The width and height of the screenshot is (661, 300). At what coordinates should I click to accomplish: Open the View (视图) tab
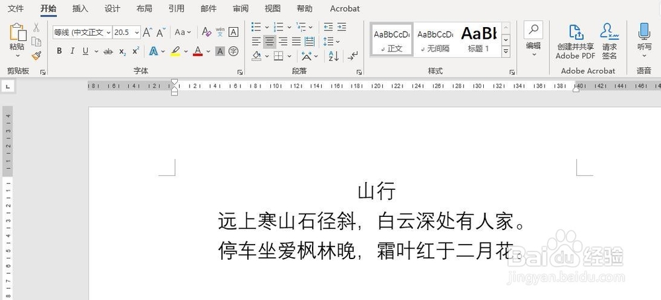pyautogui.click(x=272, y=9)
